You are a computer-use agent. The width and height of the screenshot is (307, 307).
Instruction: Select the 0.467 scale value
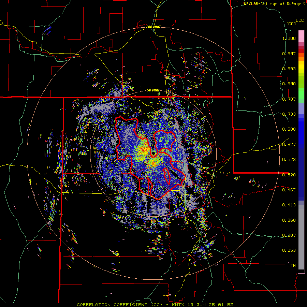(289, 190)
